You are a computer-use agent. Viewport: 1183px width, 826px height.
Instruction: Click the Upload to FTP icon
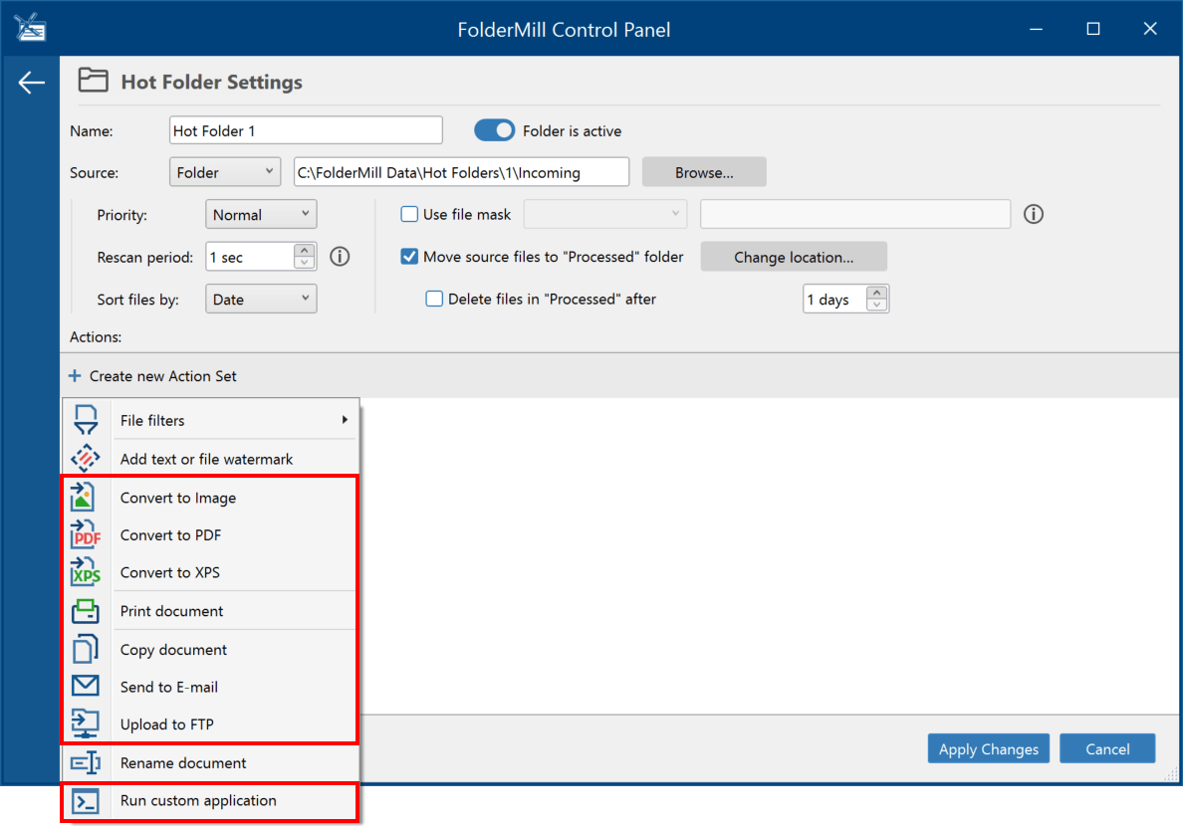[x=86, y=723]
